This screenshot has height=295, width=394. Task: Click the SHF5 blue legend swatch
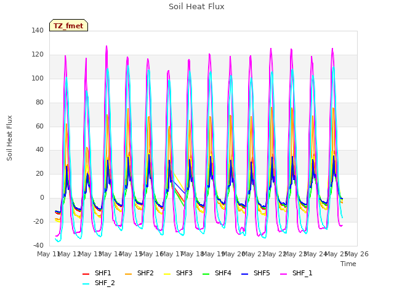tap(245, 274)
